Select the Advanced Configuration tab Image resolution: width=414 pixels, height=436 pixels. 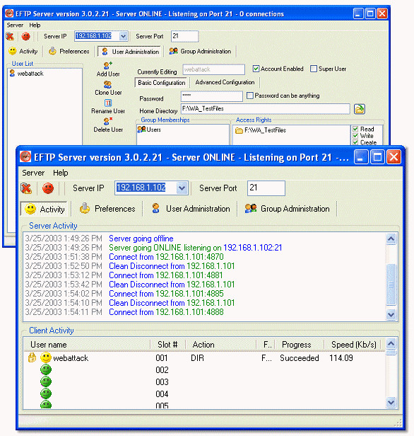coord(225,82)
